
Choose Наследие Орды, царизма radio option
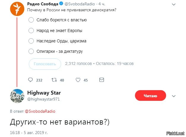coord(31,41)
